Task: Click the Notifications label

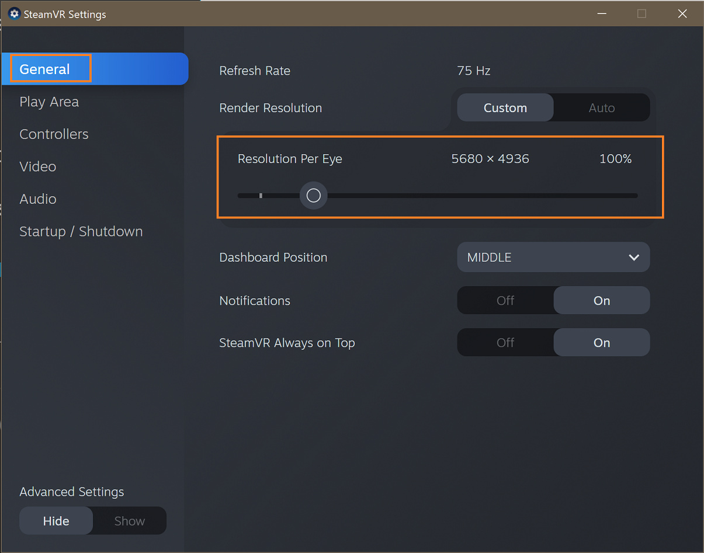Action: 255,301
